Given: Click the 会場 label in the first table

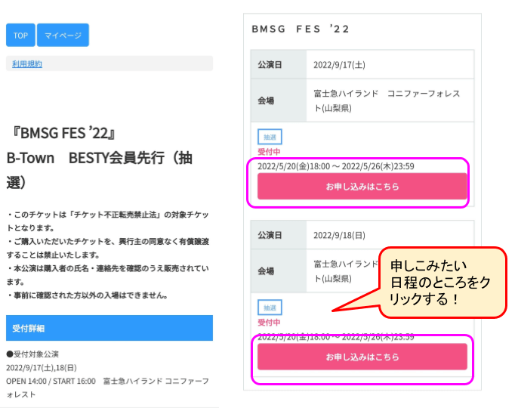Looking at the screenshot, I should coord(266,100).
